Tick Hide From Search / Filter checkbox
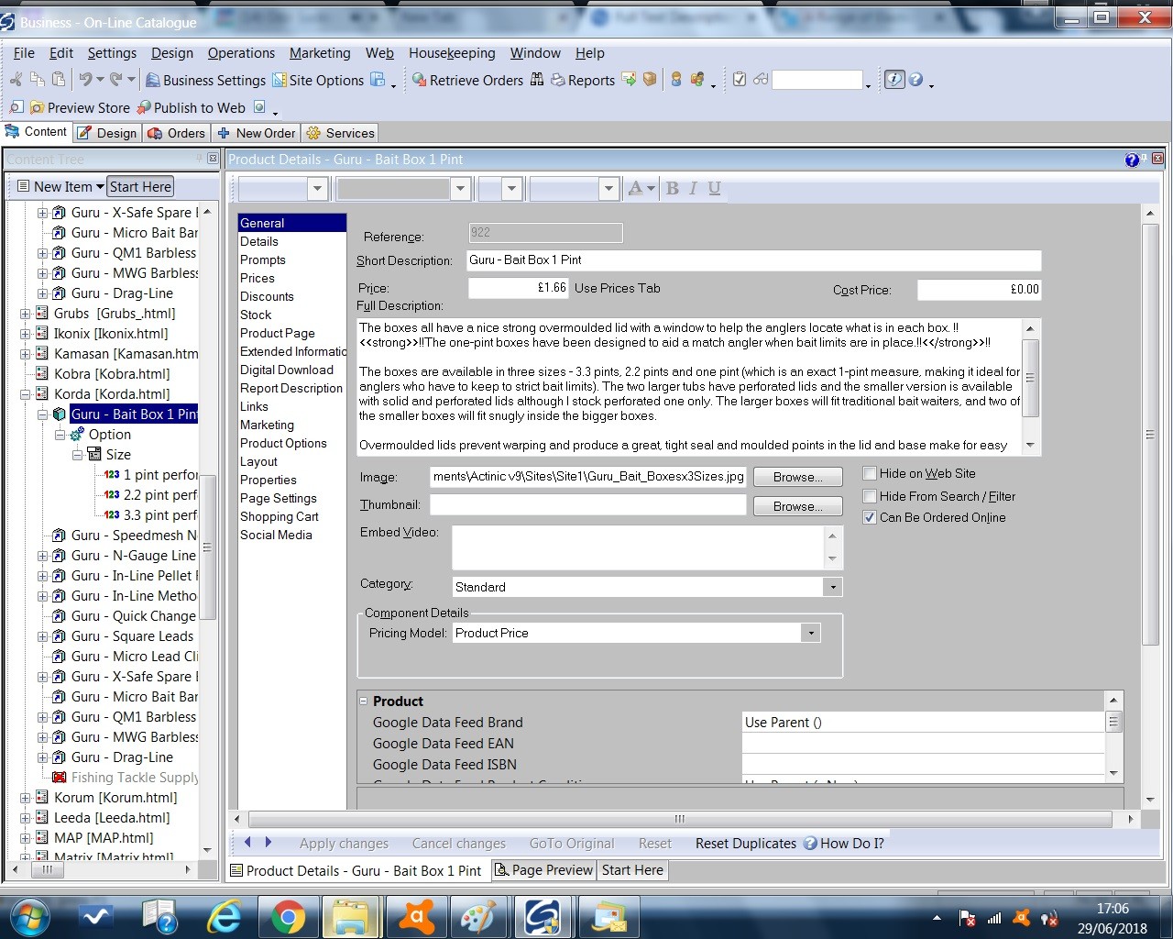The height and width of the screenshot is (939, 1173). point(870,496)
